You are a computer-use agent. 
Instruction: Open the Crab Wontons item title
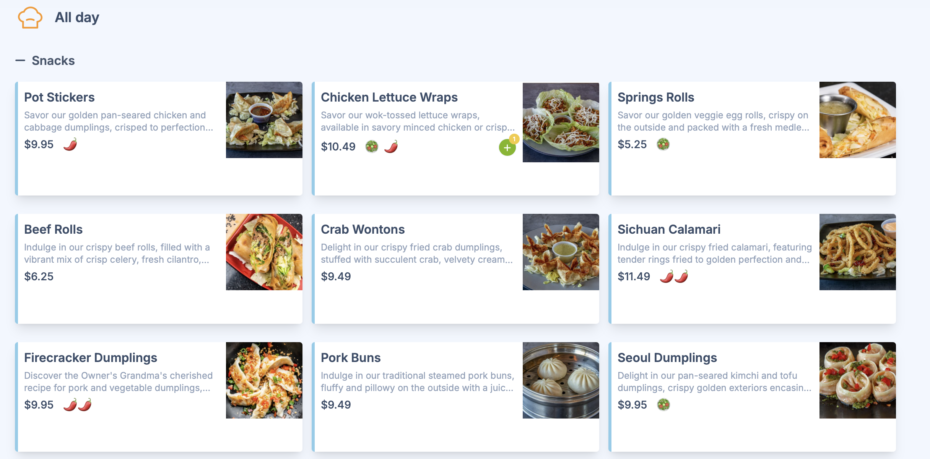point(363,229)
